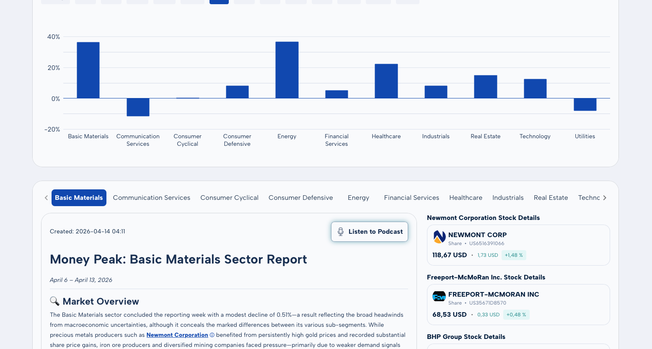Open the Listen to Podcast button
652x349 pixels.
point(369,231)
